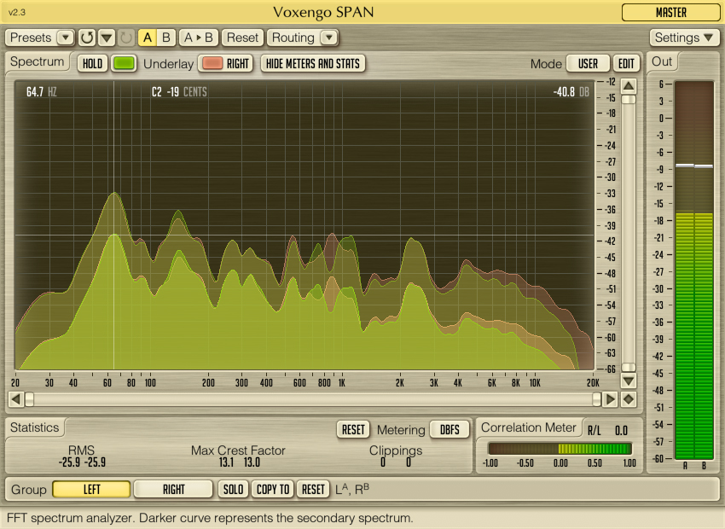
Task: Switch to state A
Action: (x=147, y=38)
